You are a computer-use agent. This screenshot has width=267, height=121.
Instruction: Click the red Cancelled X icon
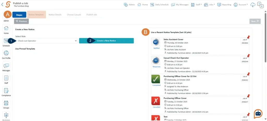[x=156, y=101]
